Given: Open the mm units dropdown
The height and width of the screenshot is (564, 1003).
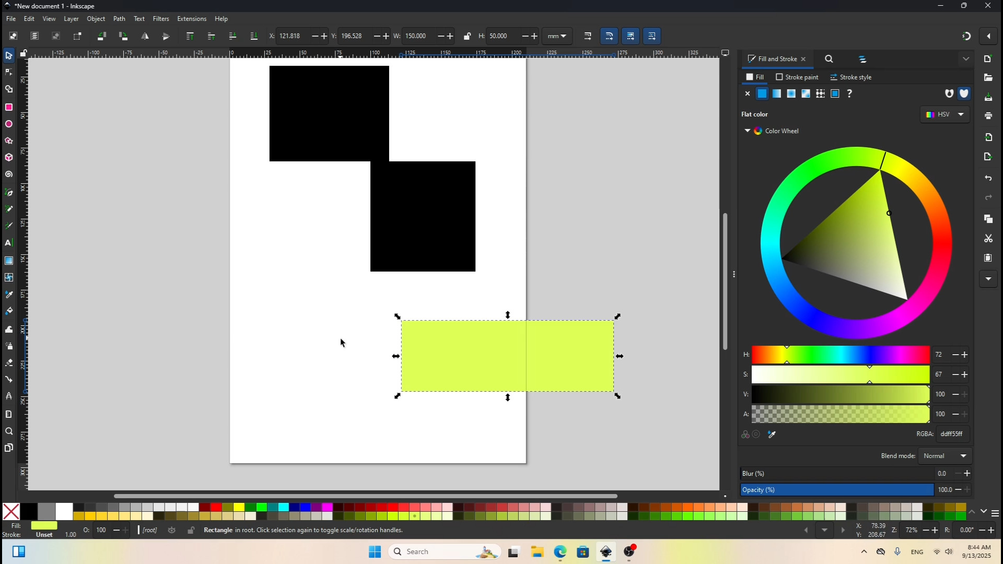Looking at the screenshot, I should [x=557, y=36].
